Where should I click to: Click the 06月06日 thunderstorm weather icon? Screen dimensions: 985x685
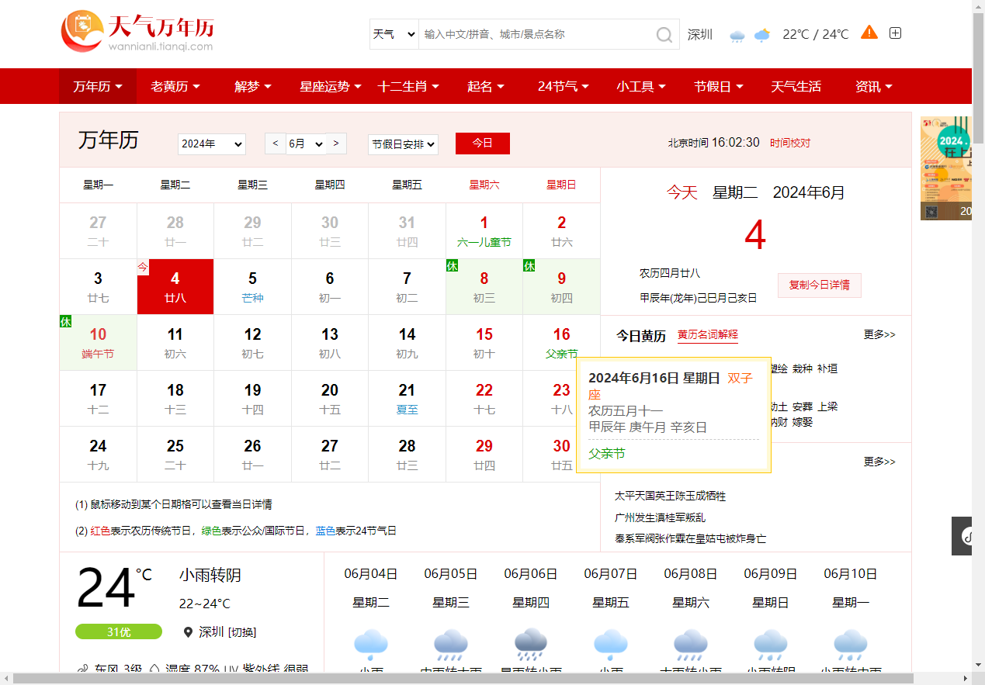click(x=530, y=644)
